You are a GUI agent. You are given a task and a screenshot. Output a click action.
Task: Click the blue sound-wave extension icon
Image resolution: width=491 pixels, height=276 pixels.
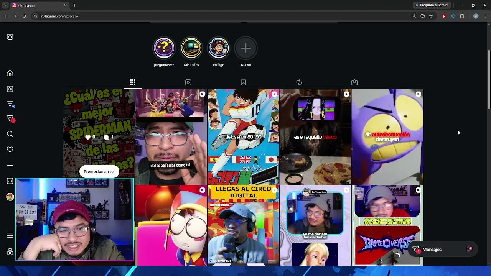point(453,16)
